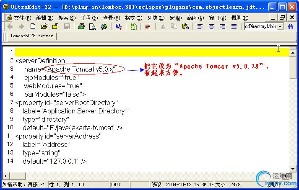Viewport: 299px width, 190px height.
Task: Open the 列块(L) menu
Action: [156, 18]
